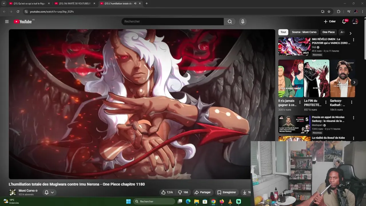Open VLC from the taskbar
Viewport: 366px width, 206px height.
coord(230,201)
